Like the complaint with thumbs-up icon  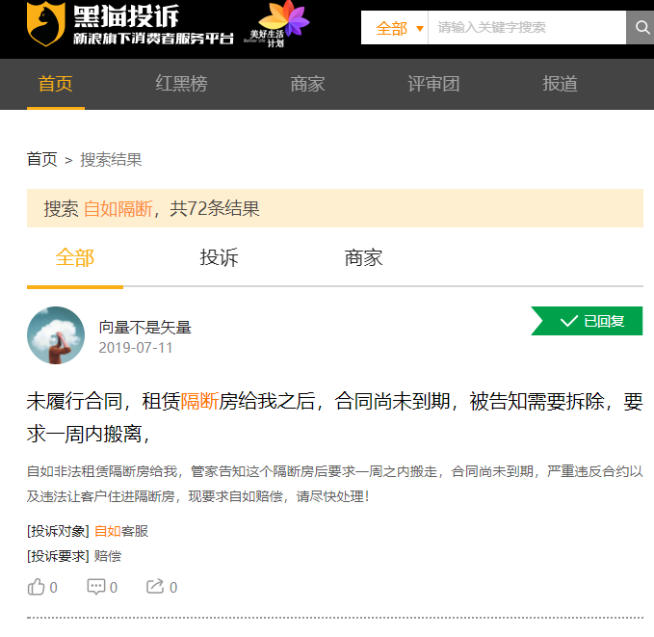pyautogui.click(x=36, y=587)
